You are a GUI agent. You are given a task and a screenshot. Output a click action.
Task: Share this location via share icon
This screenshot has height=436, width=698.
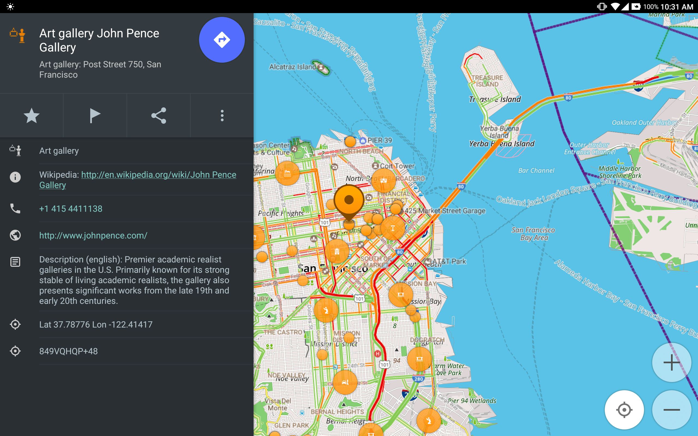tap(159, 116)
